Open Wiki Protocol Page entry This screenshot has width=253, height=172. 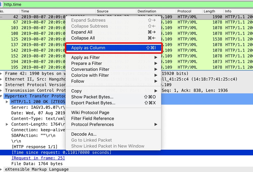tap(90, 113)
